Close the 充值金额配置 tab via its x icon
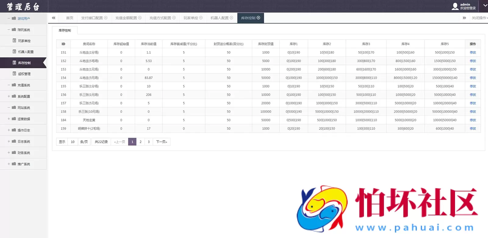The image size is (488, 238). tap(140, 18)
